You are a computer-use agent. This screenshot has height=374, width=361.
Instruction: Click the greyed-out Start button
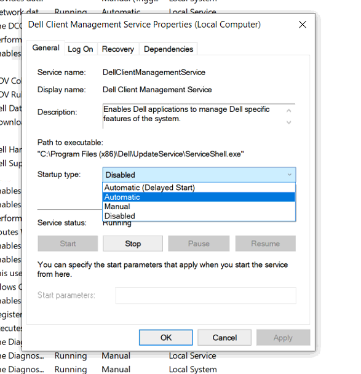coord(68,244)
